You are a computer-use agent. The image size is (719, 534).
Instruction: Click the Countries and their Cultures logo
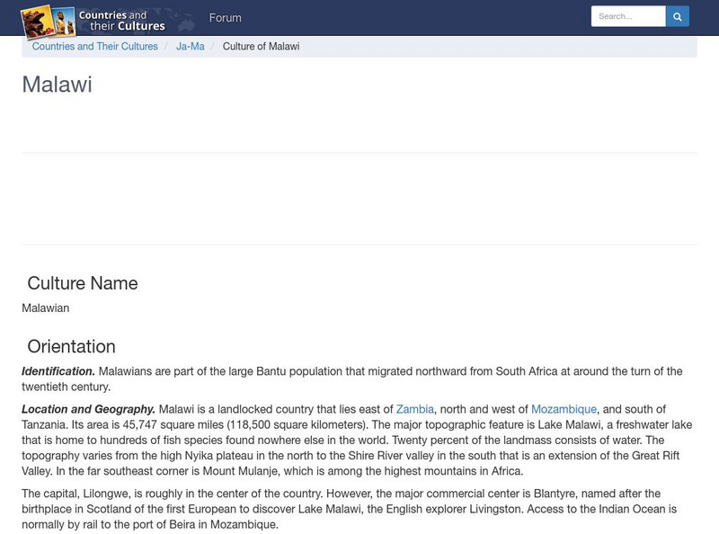click(x=93, y=21)
